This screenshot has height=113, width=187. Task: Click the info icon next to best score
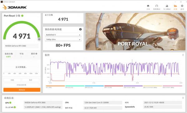(36, 54)
